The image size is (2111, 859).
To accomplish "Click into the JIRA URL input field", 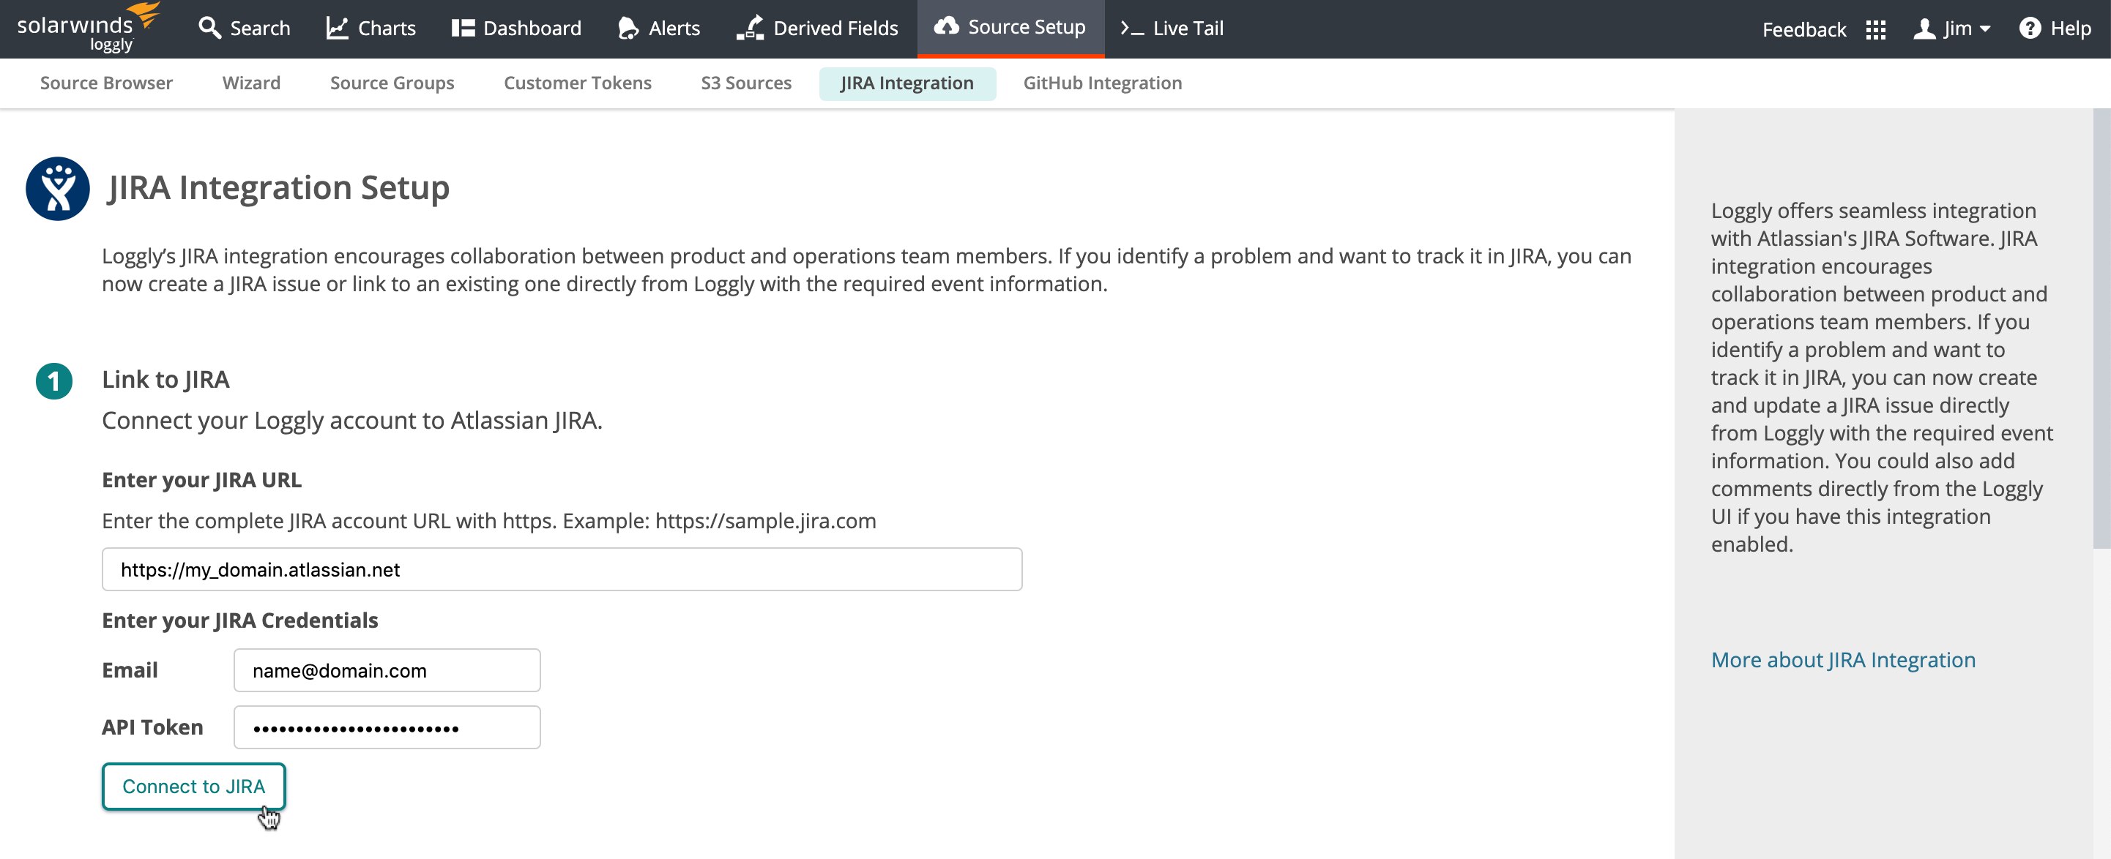I will pyautogui.click(x=562, y=569).
